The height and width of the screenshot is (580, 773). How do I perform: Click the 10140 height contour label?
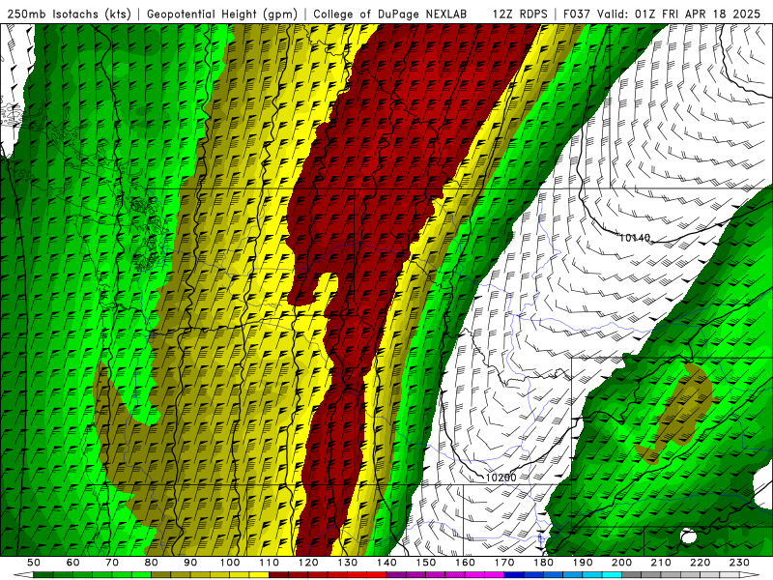[635, 238]
